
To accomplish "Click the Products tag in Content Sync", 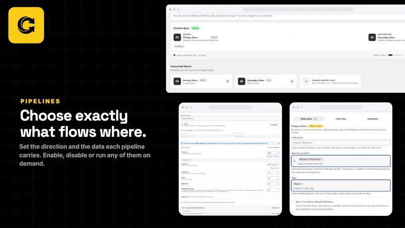I will (179, 46).
